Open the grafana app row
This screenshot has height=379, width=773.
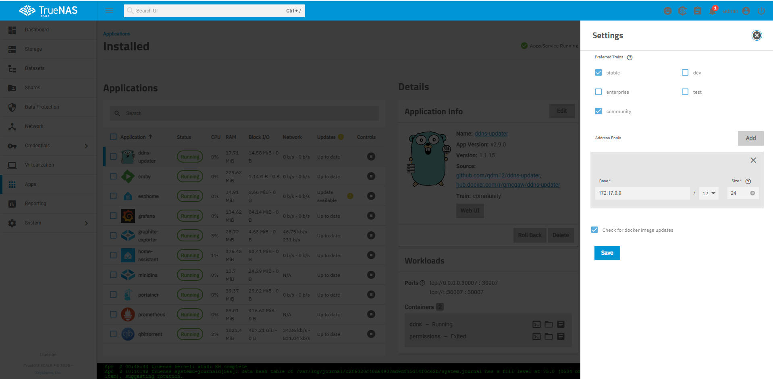(x=244, y=216)
